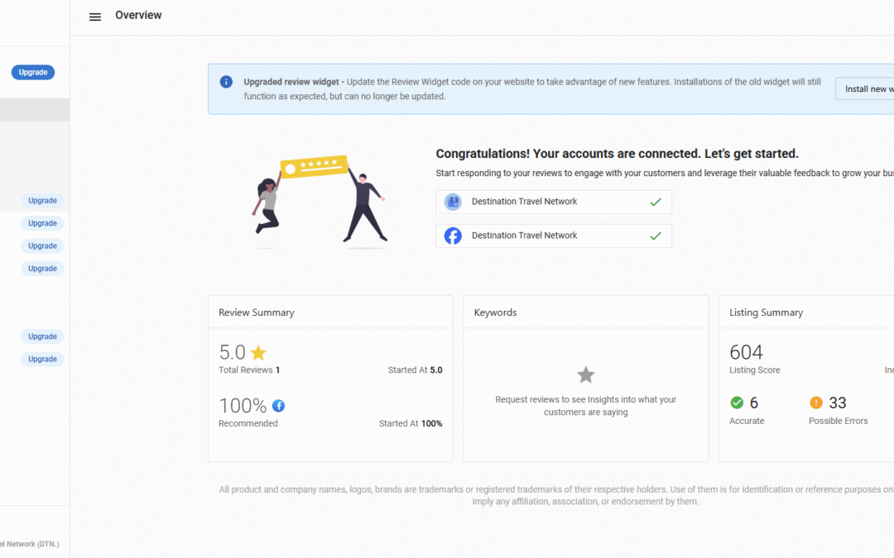The width and height of the screenshot is (894, 558).
Task: Select the highlighted gray sidebar menu row
Action: click(x=35, y=110)
